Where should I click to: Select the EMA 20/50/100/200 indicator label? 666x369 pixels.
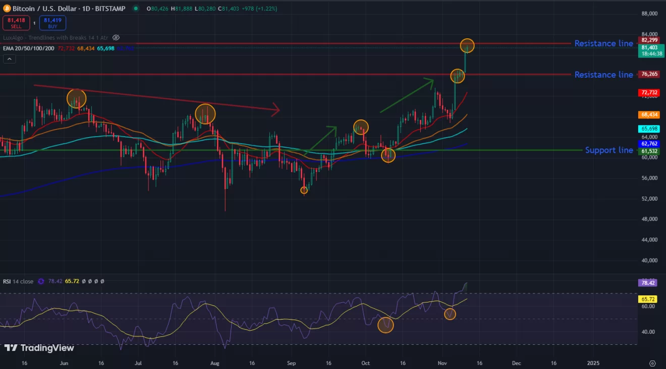(x=29, y=48)
